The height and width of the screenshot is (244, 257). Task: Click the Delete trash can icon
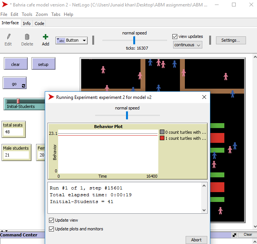click(x=27, y=37)
